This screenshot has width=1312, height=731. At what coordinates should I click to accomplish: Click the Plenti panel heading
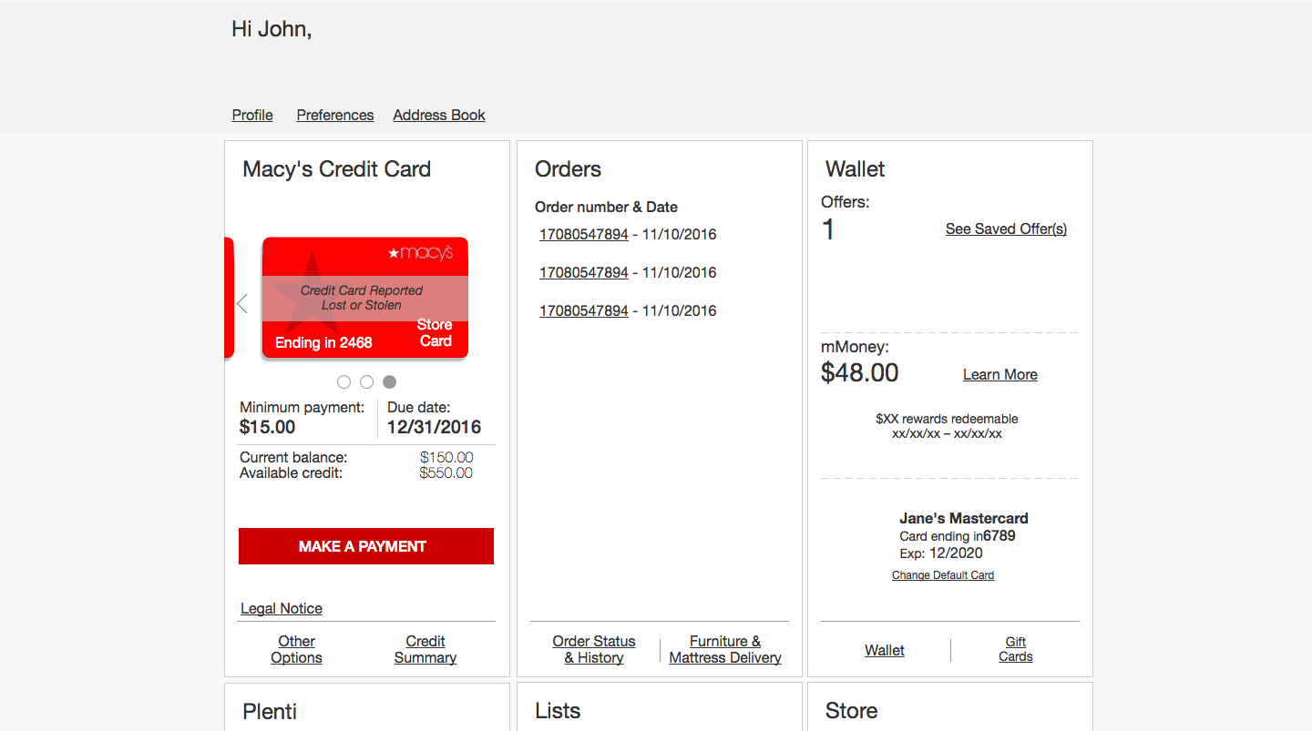270,711
